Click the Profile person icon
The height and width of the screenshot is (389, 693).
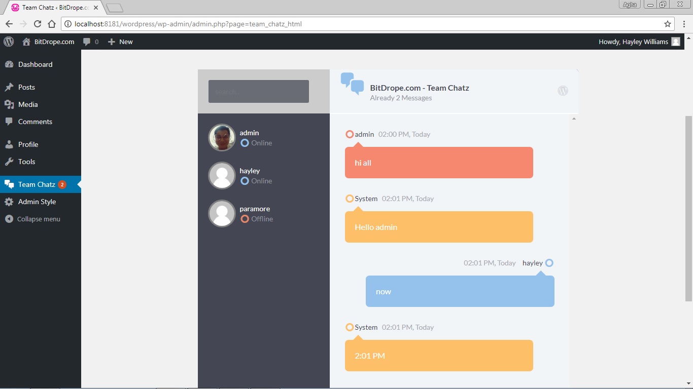pos(9,144)
